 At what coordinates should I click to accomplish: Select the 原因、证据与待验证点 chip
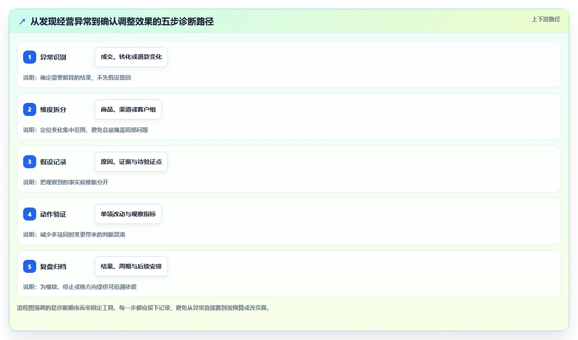[131, 162]
